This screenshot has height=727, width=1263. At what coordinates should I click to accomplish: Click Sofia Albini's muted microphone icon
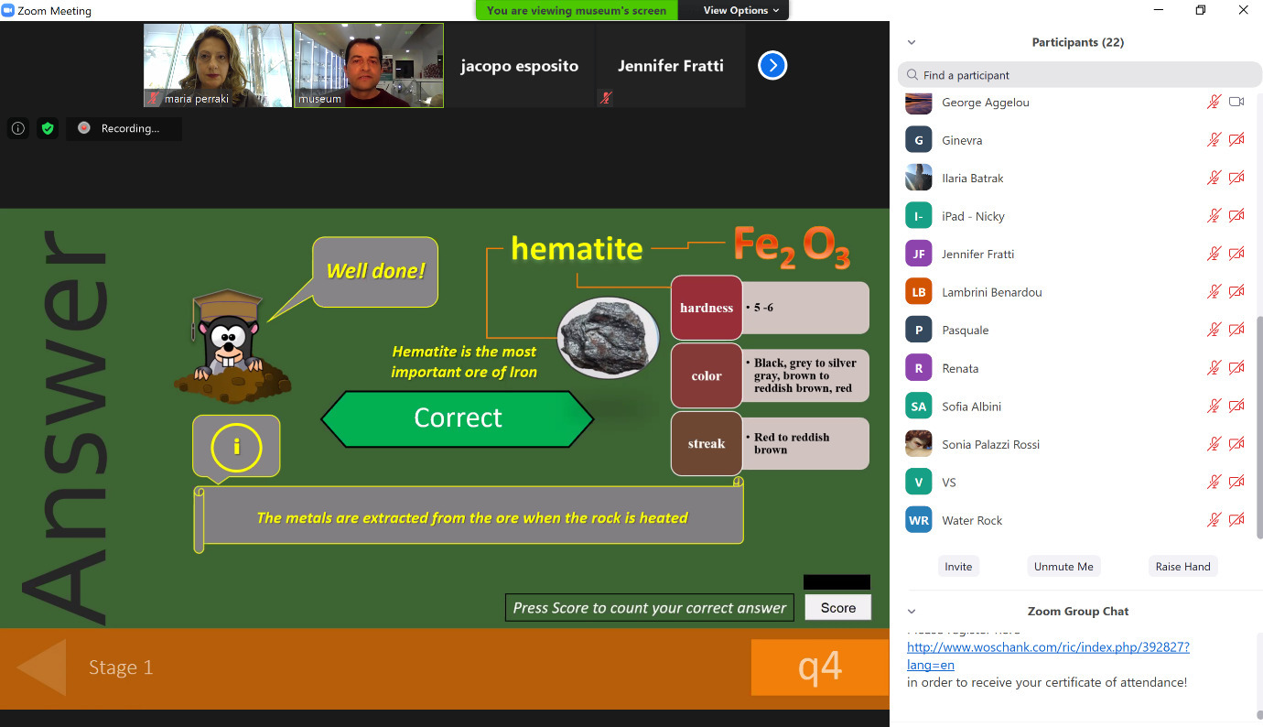(x=1214, y=407)
